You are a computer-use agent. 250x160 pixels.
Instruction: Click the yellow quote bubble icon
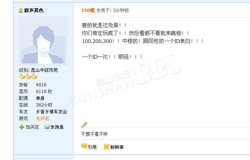84,146
